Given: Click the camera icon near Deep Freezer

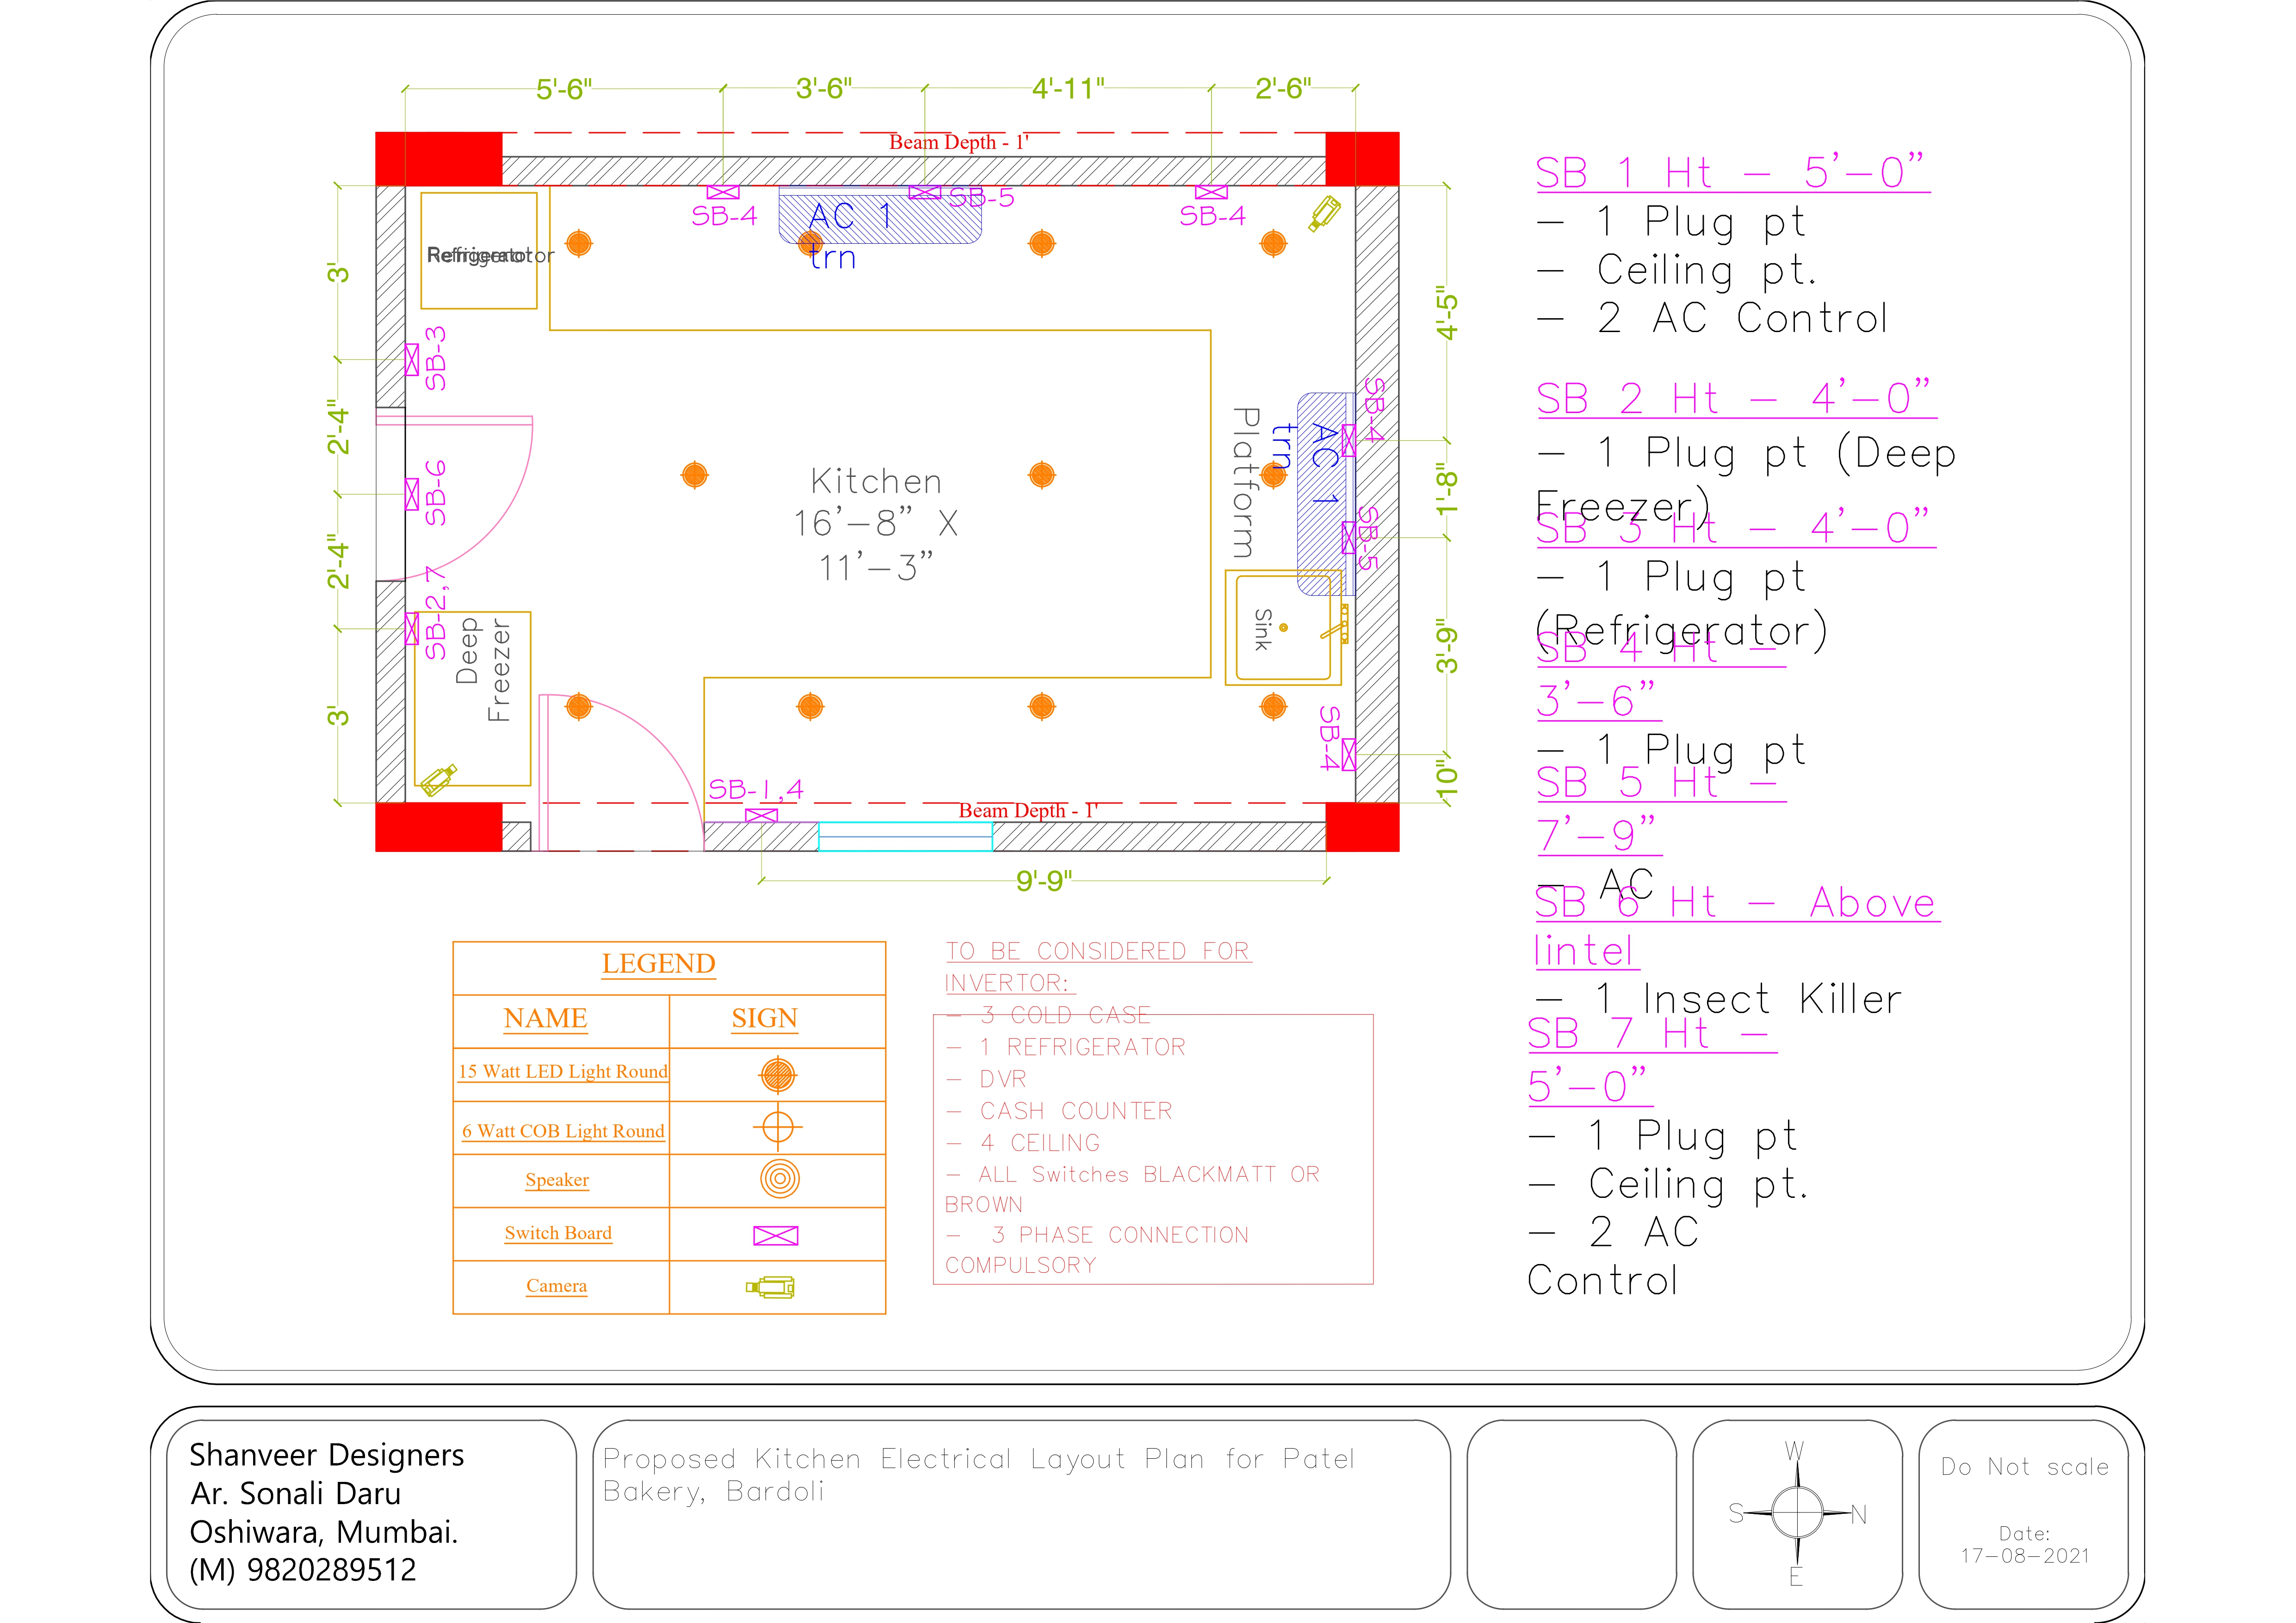Looking at the screenshot, I should pyautogui.click(x=438, y=779).
